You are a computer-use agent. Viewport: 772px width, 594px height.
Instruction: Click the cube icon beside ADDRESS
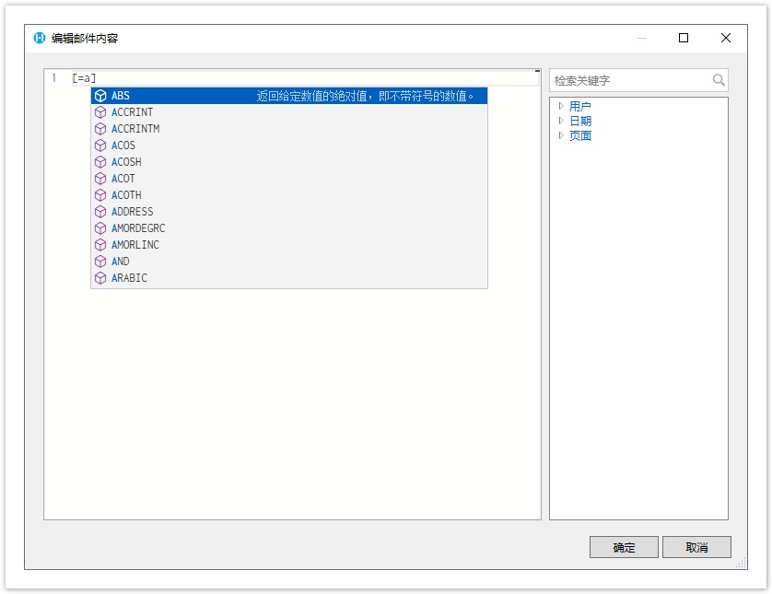(x=100, y=212)
